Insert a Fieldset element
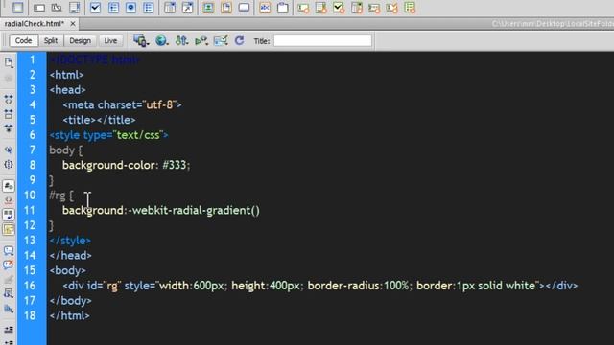The width and height of the screenshot is (614, 345). tap(283, 8)
